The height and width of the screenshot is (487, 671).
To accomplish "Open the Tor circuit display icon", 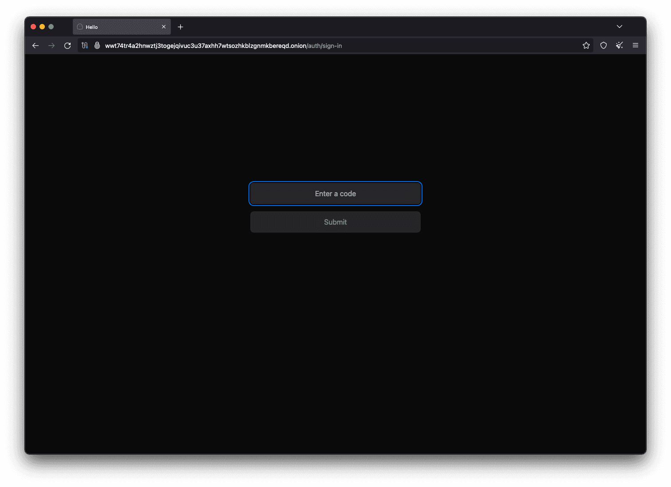I will tap(85, 46).
